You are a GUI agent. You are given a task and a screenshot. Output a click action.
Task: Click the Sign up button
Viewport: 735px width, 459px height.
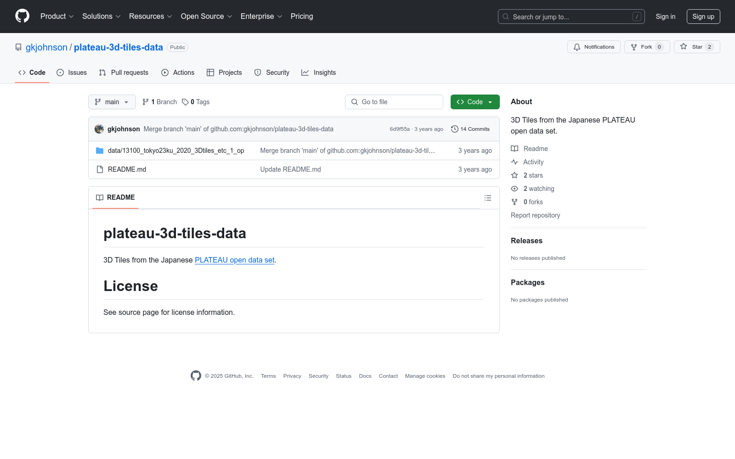(x=703, y=17)
